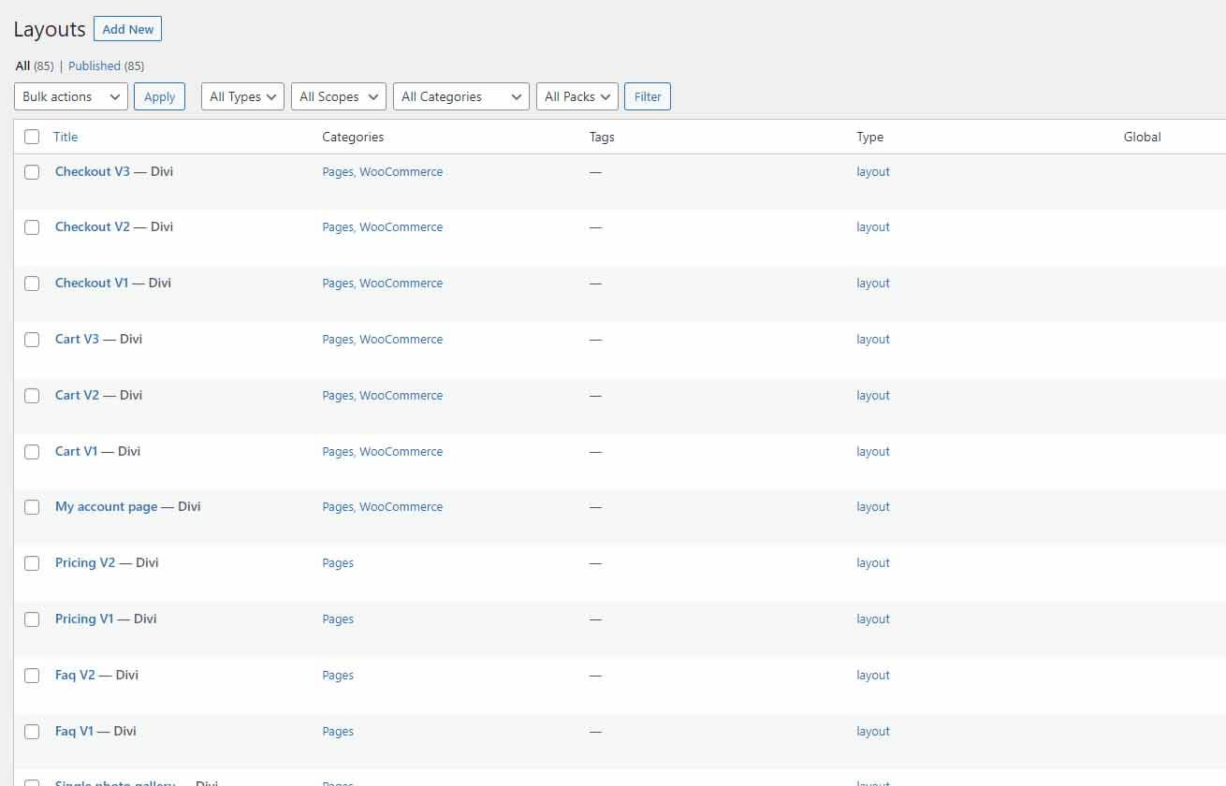The image size is (1226, 786).
Task: Click the Add New button
Action: click(127, 28)
